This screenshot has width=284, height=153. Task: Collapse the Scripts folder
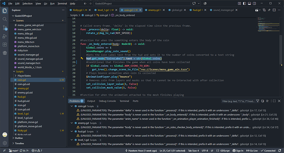[x=14, y=71]
